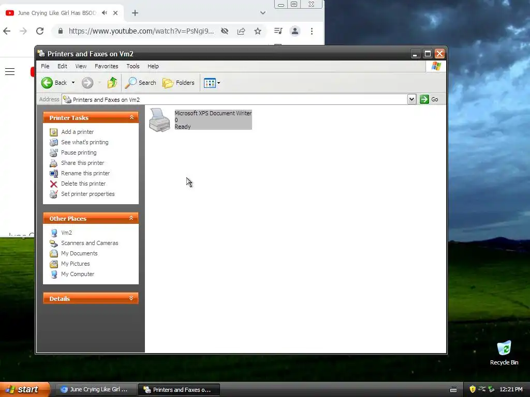Click the network connection tray icon
This screenshot has height=397, width=530.
click(x=482, y=389)
